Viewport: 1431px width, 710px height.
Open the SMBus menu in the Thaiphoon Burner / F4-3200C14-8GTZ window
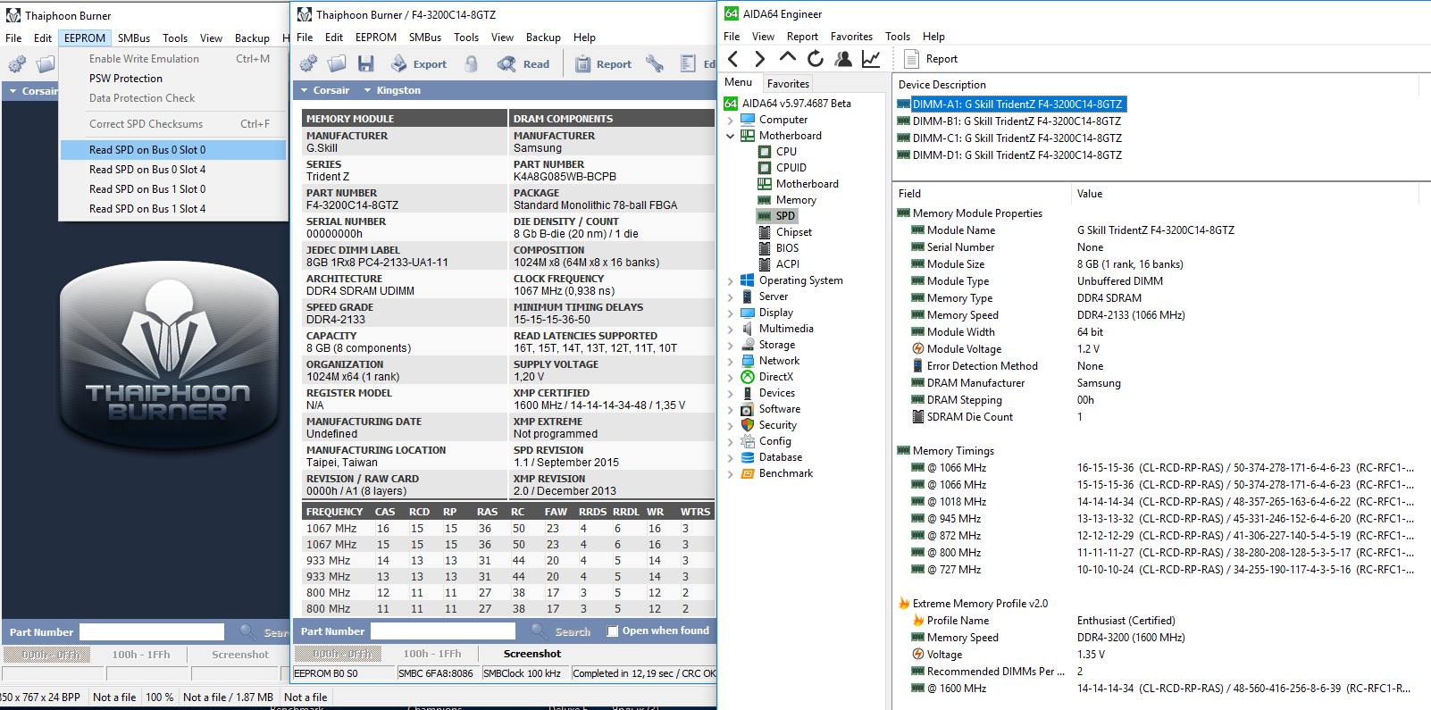[x=424, y=38]
